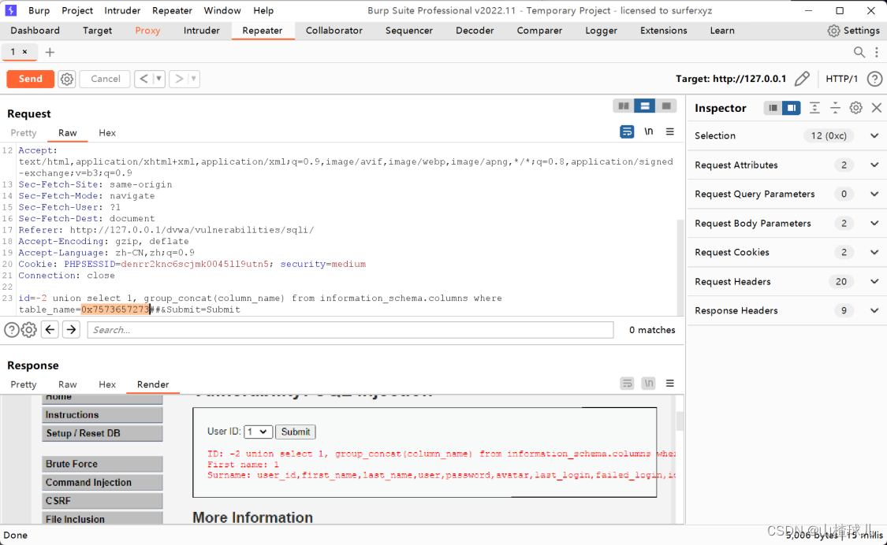887x545 pixels.
Task: Click the HTTP/1 protocol toggle
Action: point(841,79)
